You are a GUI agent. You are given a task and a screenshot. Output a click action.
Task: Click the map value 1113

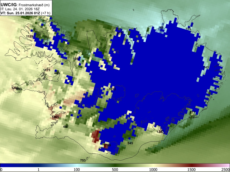point(112,89)
